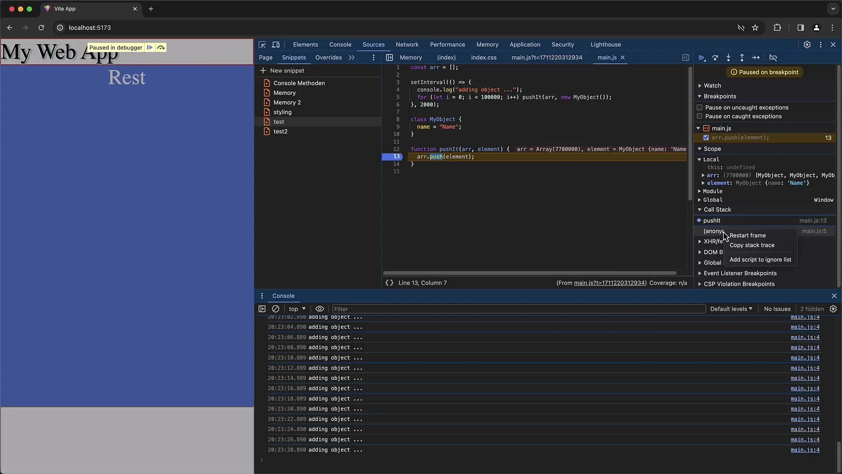Toggle the main.js breakpoint checkbox

(706, 137)
